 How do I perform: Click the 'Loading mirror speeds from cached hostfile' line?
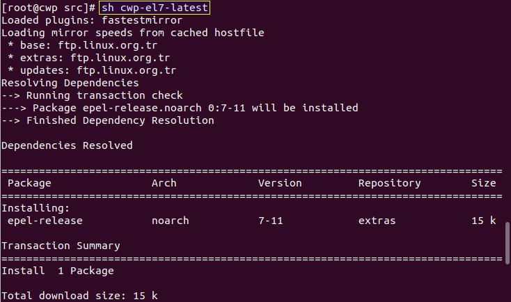coord(132,33)
